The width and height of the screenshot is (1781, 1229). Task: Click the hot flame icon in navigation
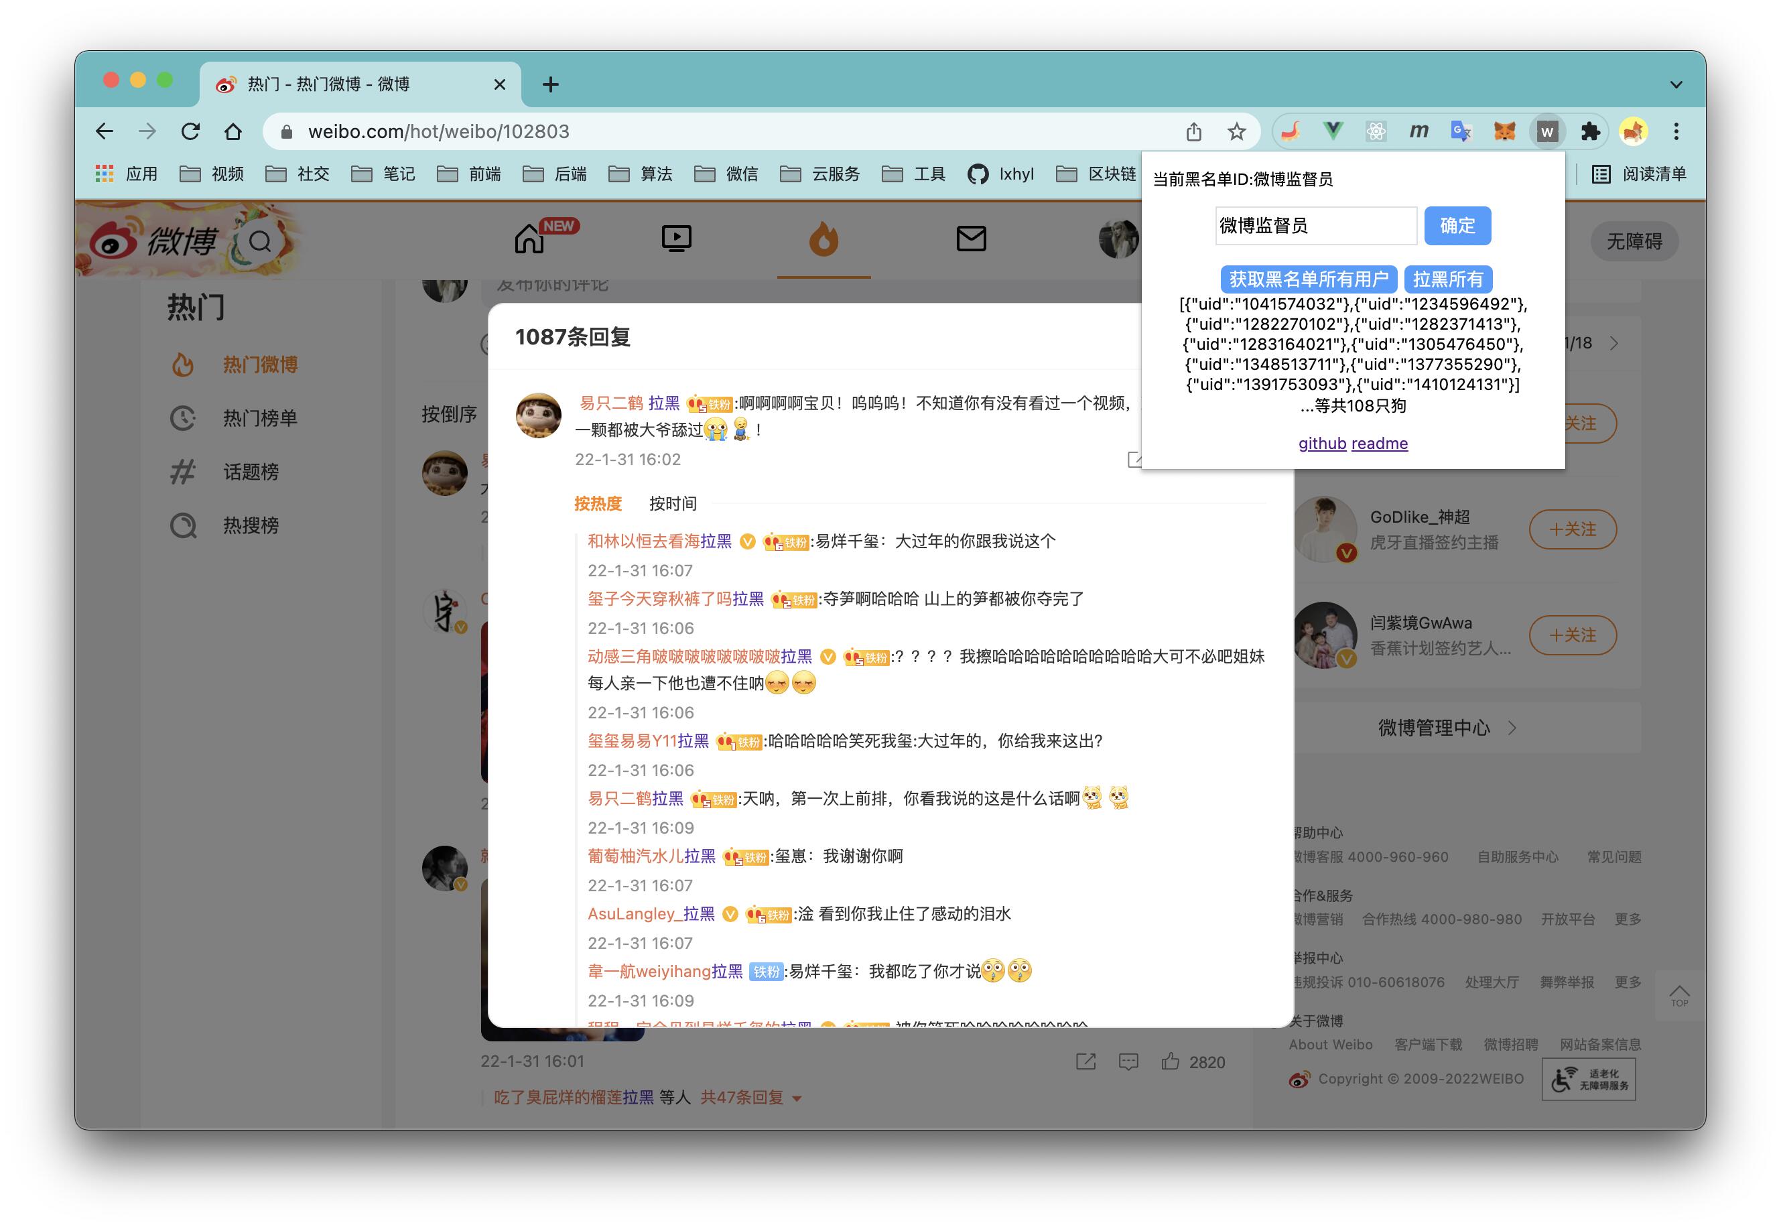823,239
